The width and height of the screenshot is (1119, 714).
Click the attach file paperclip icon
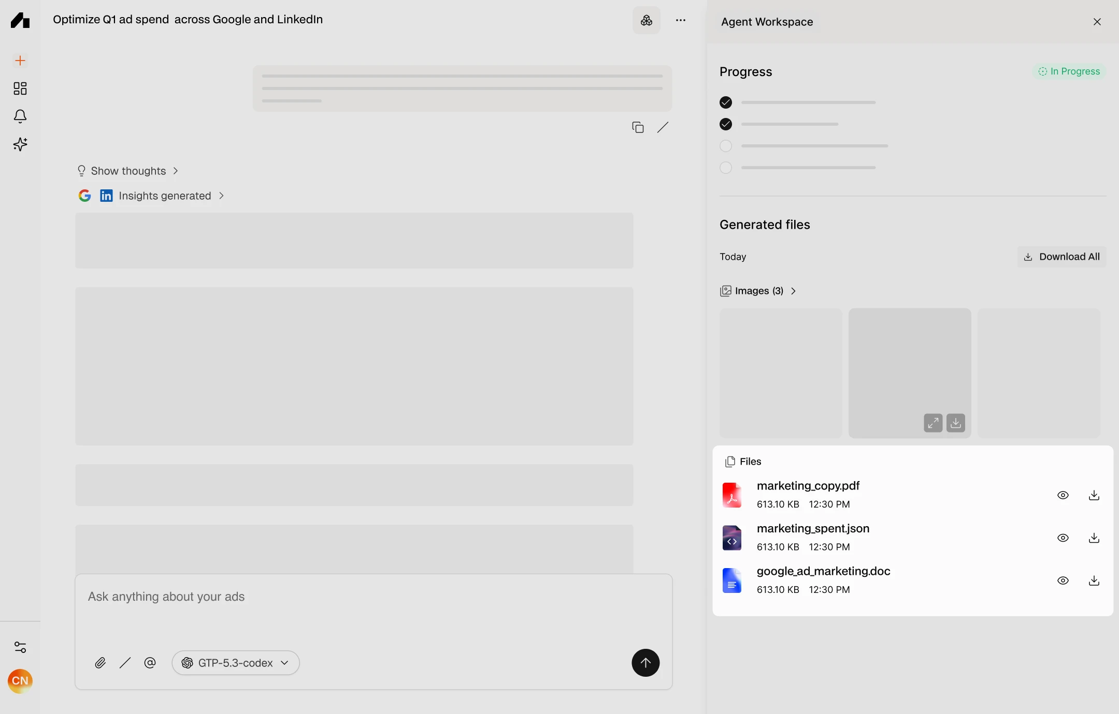click(x=100, y=663)
